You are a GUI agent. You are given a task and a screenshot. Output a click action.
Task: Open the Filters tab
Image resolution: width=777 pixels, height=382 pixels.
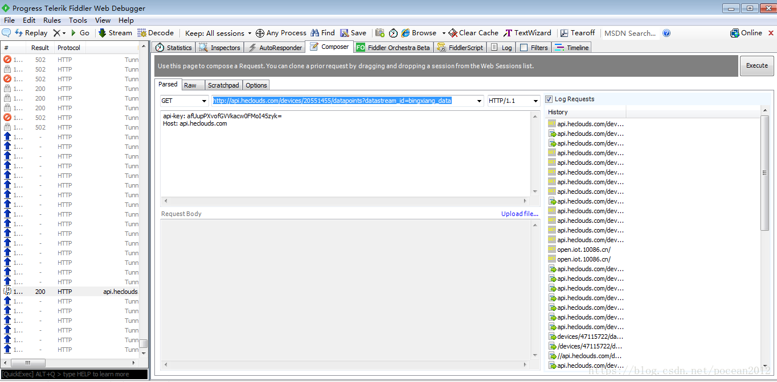[534, 48]
